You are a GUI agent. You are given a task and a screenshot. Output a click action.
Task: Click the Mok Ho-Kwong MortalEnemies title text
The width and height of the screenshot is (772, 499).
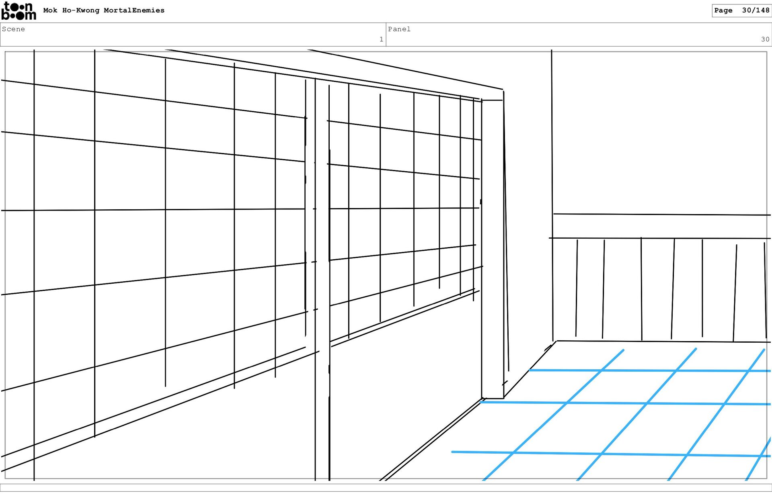[104, 10]
